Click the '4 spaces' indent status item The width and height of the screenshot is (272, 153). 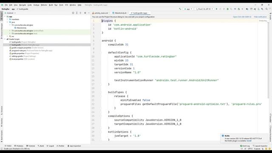[x=257, y=149]
